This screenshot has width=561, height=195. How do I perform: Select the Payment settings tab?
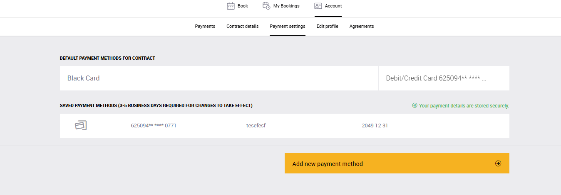(x=287, y=26)
